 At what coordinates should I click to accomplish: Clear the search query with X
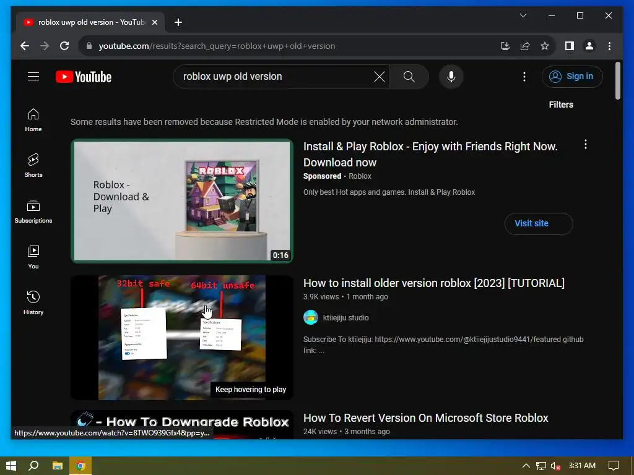[x=380, y=77]
